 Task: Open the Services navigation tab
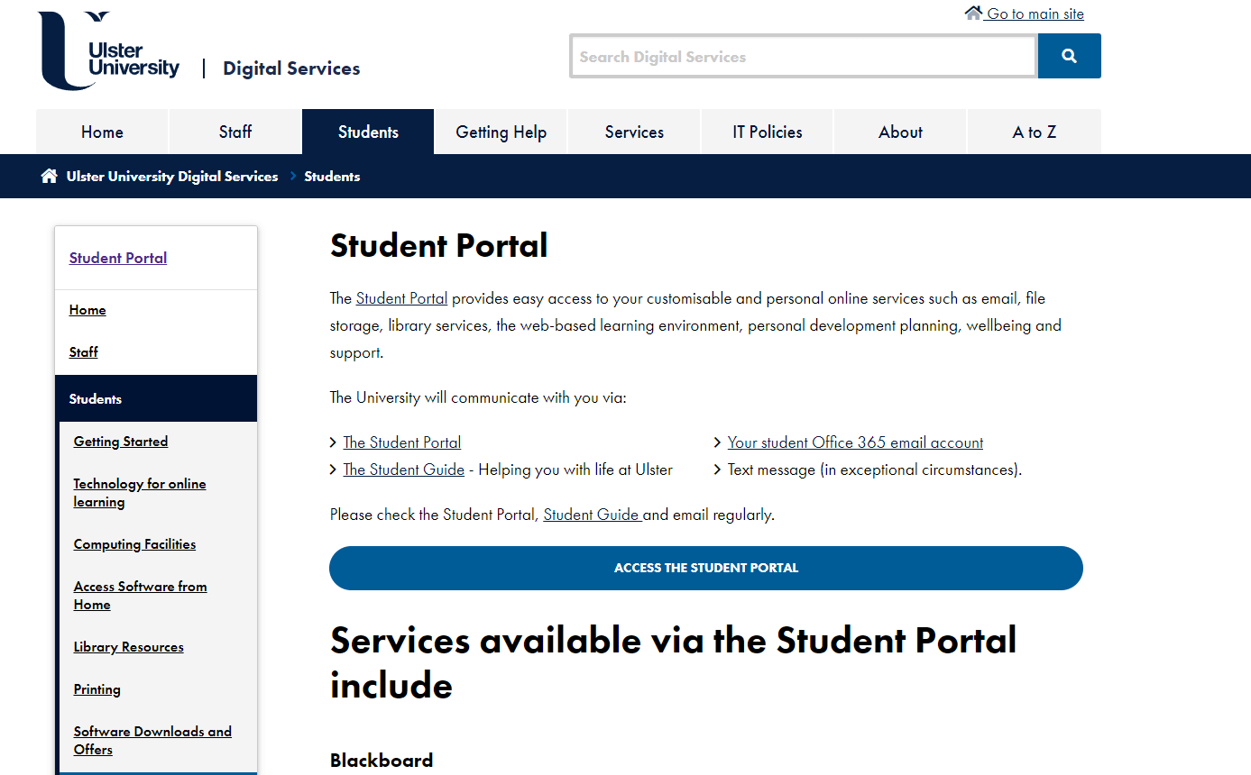(x=634, y=132)
